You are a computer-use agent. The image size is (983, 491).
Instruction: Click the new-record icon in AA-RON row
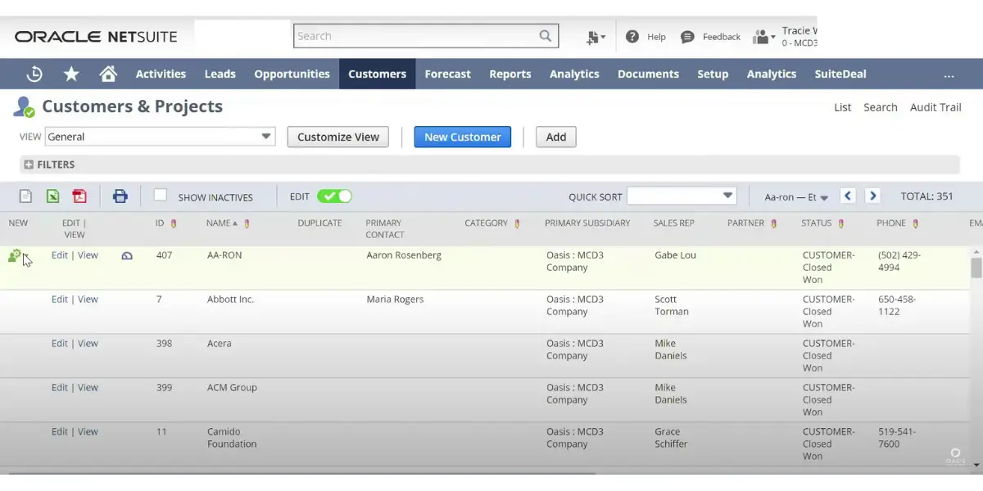14,256
